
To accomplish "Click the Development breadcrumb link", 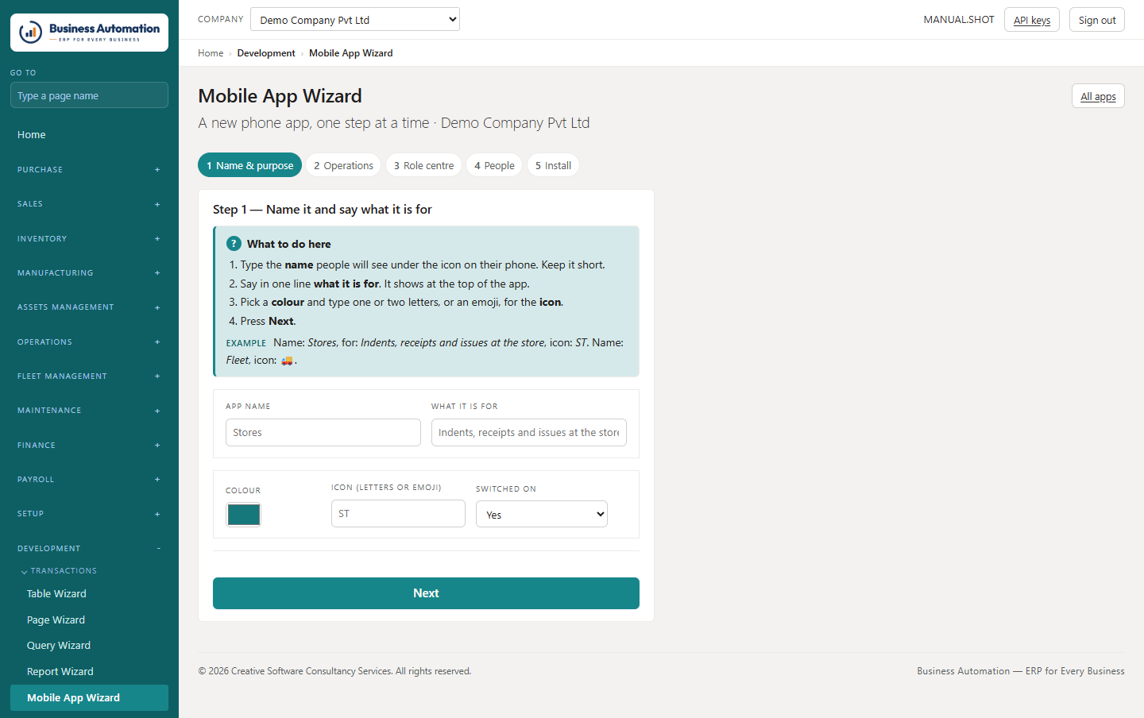I will pos(266,53).
